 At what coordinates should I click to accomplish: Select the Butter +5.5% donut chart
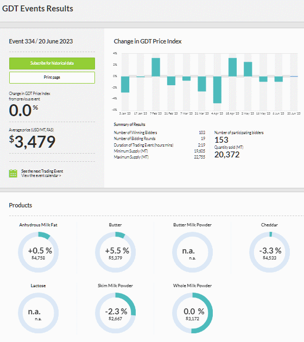[x=116, y=252]
